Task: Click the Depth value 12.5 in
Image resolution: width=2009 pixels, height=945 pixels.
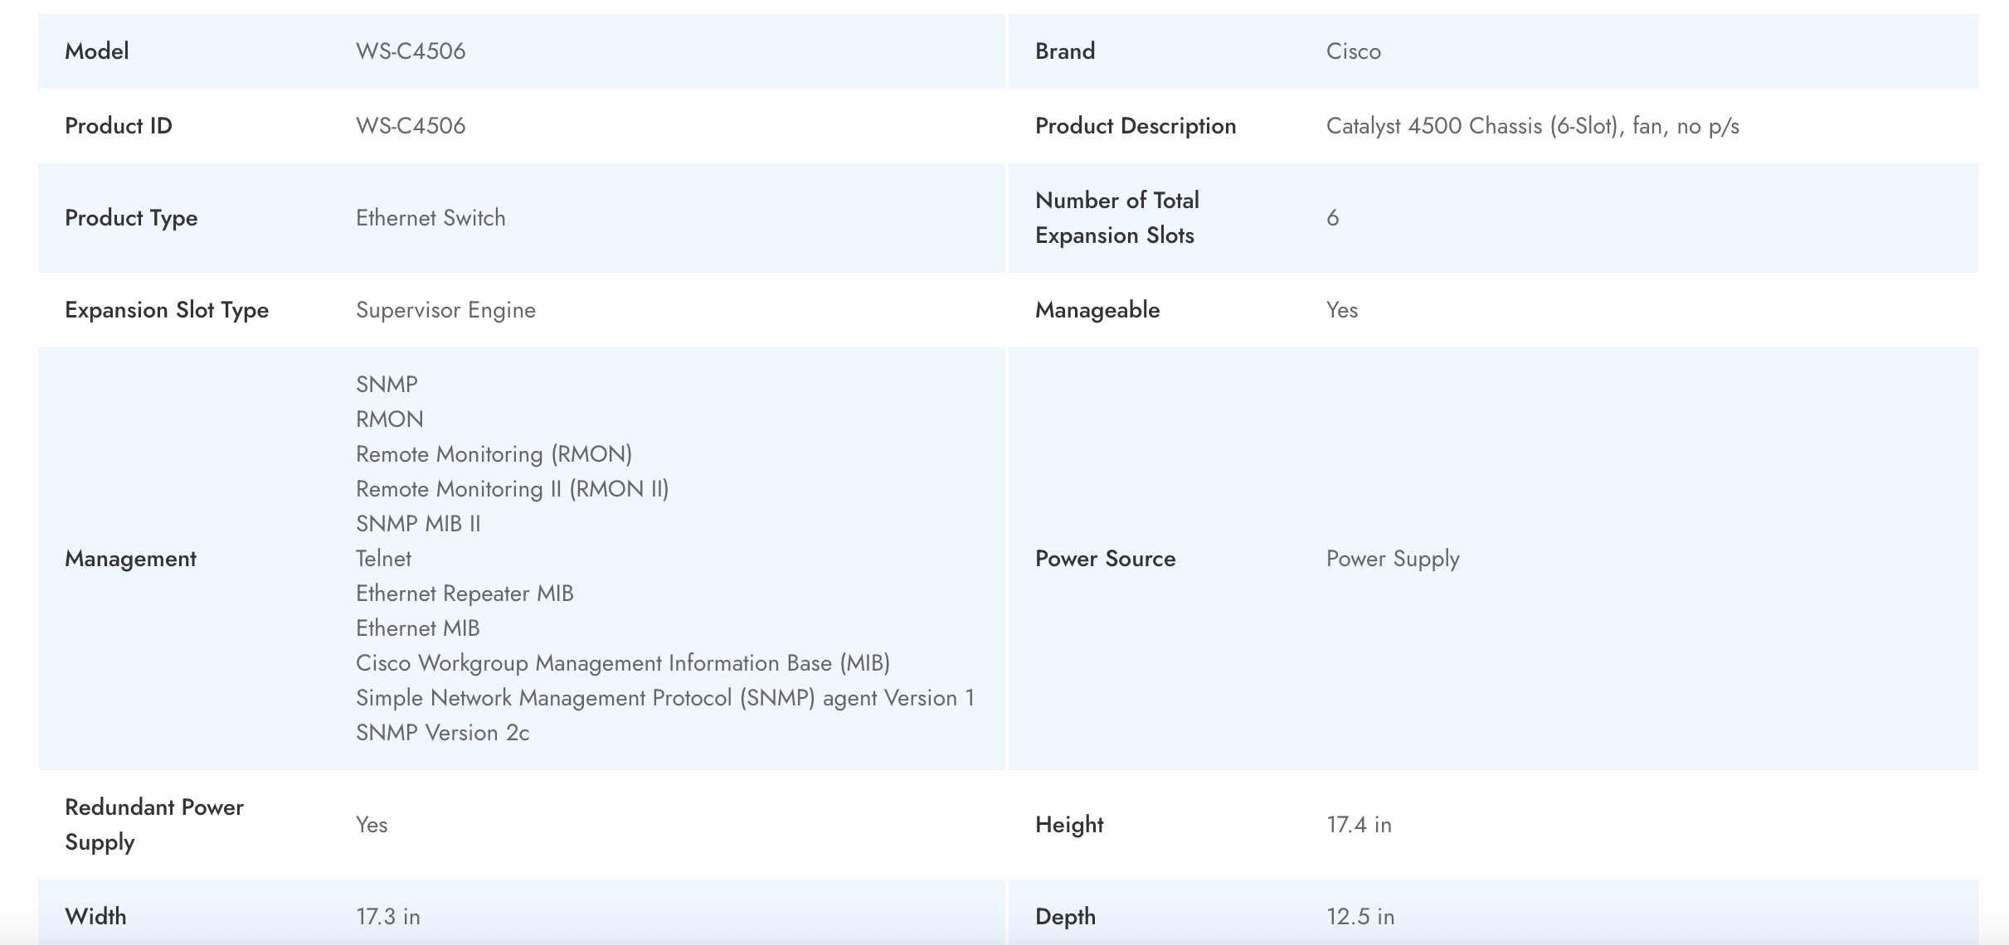Action: pos(1360,917)
